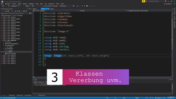This screenshot has height=99, width=176.
Task: Pin the Projektmappen-Explorer panel with the pin icon
Action: point(29,9)
